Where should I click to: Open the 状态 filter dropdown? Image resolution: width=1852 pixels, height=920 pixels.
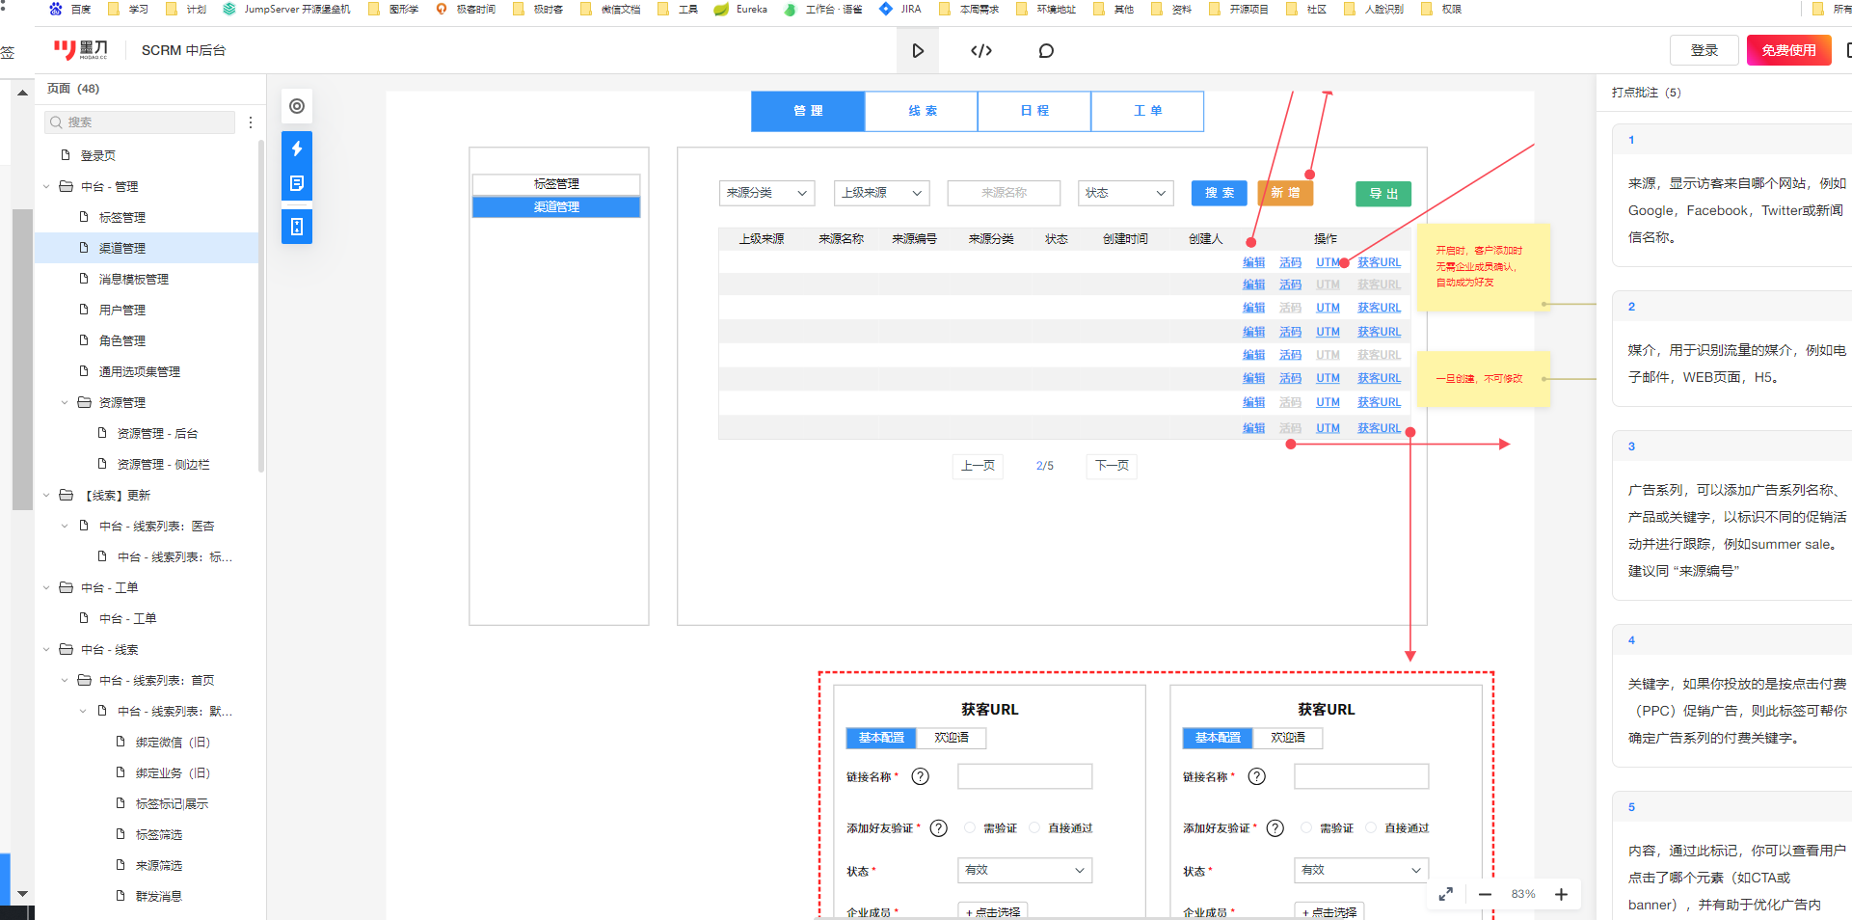(x=1126, y=193)
